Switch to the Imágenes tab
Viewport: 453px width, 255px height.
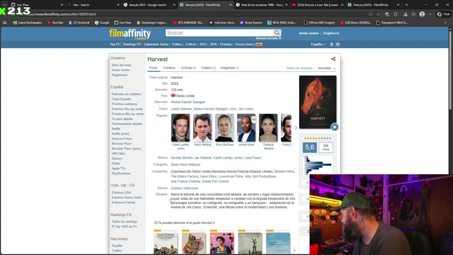point(230,68)
